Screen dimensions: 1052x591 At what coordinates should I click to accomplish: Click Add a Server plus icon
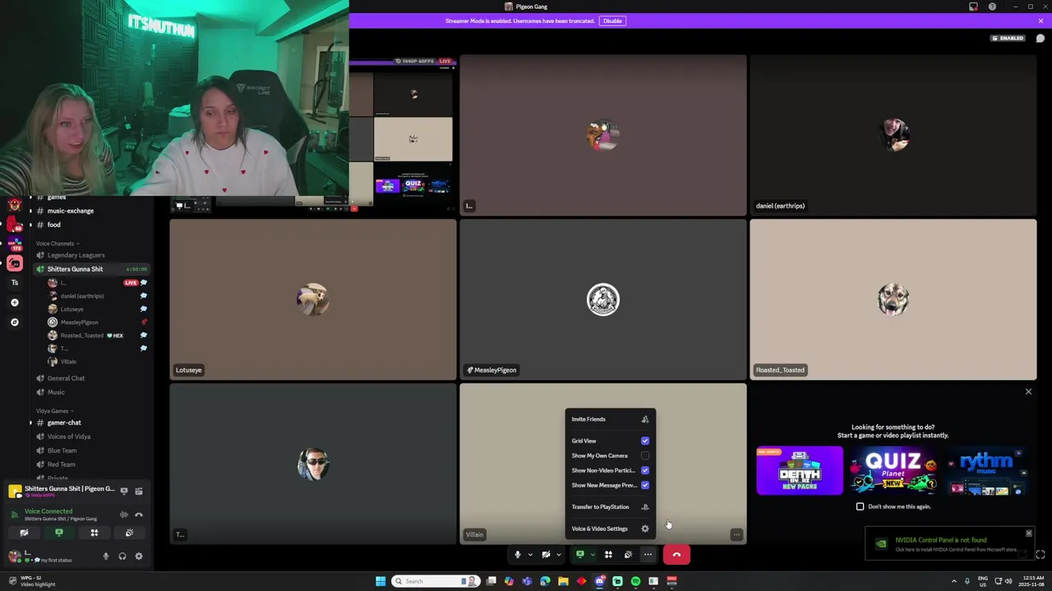pos(14,303)
